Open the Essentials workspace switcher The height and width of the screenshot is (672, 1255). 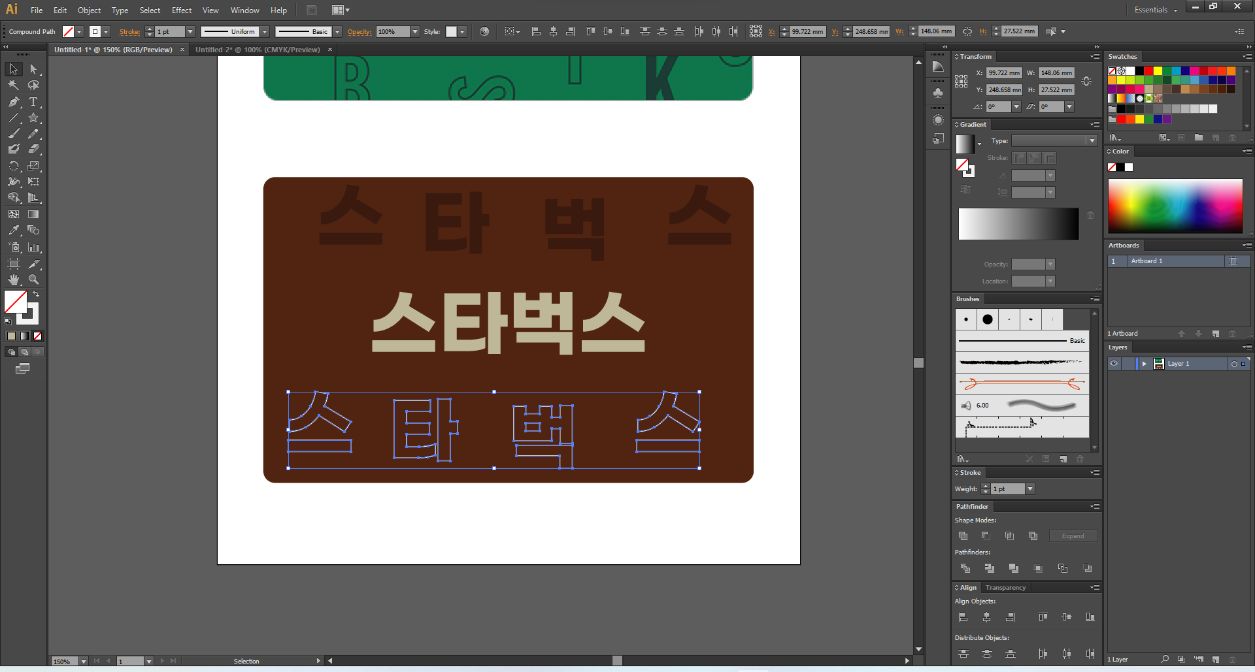tap(1156, 10)
